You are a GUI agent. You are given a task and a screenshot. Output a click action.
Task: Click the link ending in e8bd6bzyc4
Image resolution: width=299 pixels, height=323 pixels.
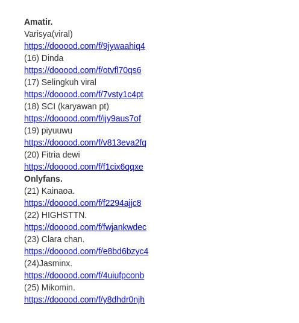click(86, 251)
